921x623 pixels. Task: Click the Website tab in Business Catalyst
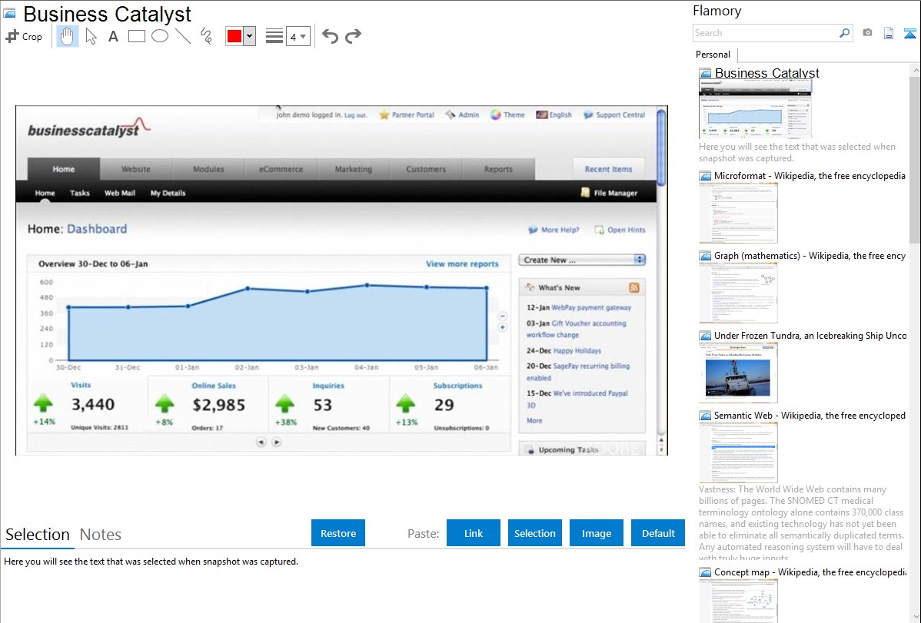click(135, 169)
